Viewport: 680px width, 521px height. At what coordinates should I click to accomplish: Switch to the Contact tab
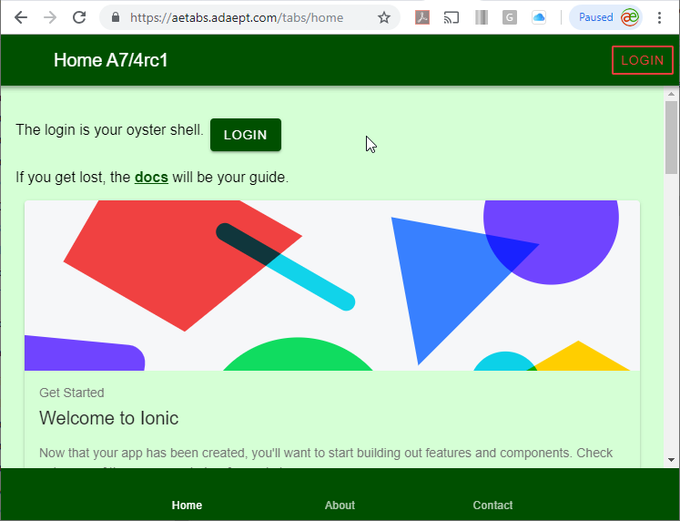[x=492, y=505]
